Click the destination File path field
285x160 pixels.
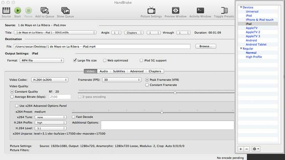point(102,46)
